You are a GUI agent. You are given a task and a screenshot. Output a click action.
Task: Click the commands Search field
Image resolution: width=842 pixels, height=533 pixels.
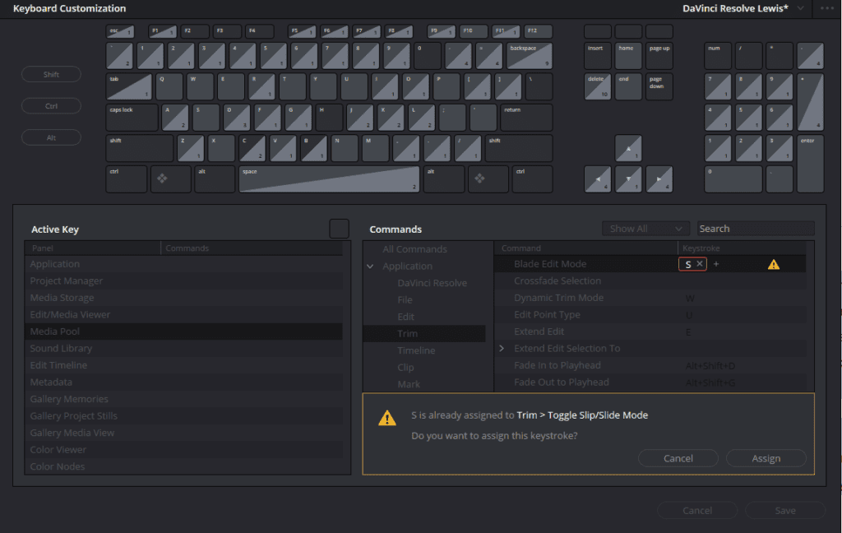pos(756,229)
